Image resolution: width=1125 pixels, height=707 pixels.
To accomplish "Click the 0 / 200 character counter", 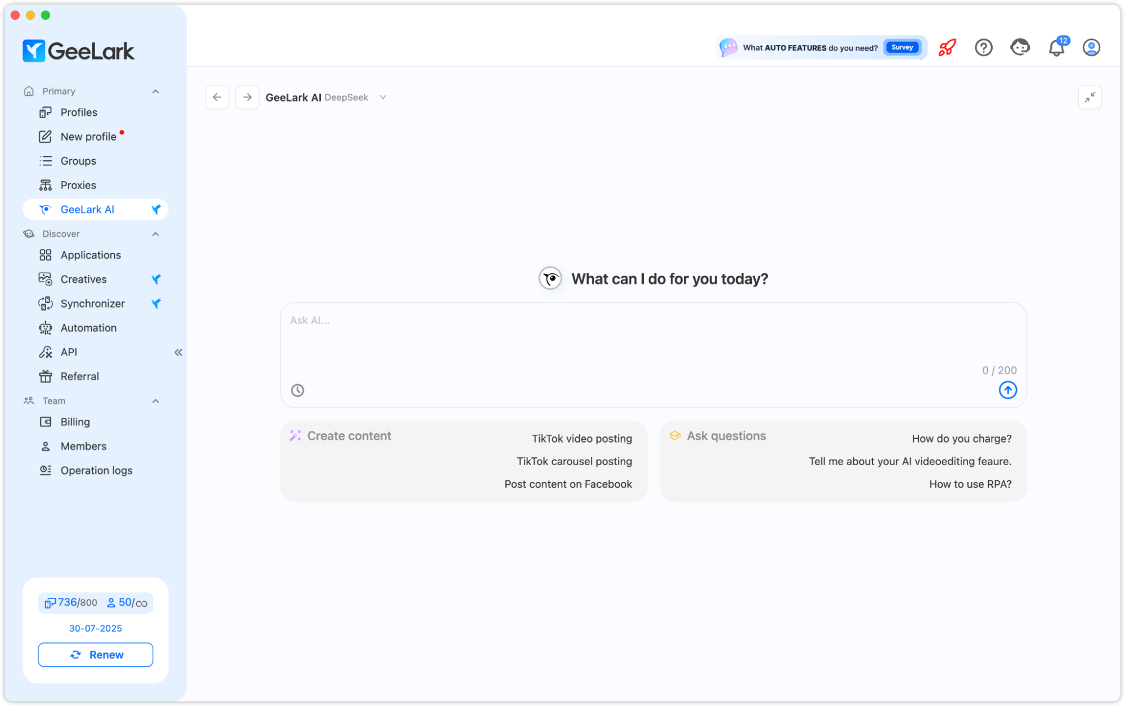I will pyautogui.click(x=999, y=370).
